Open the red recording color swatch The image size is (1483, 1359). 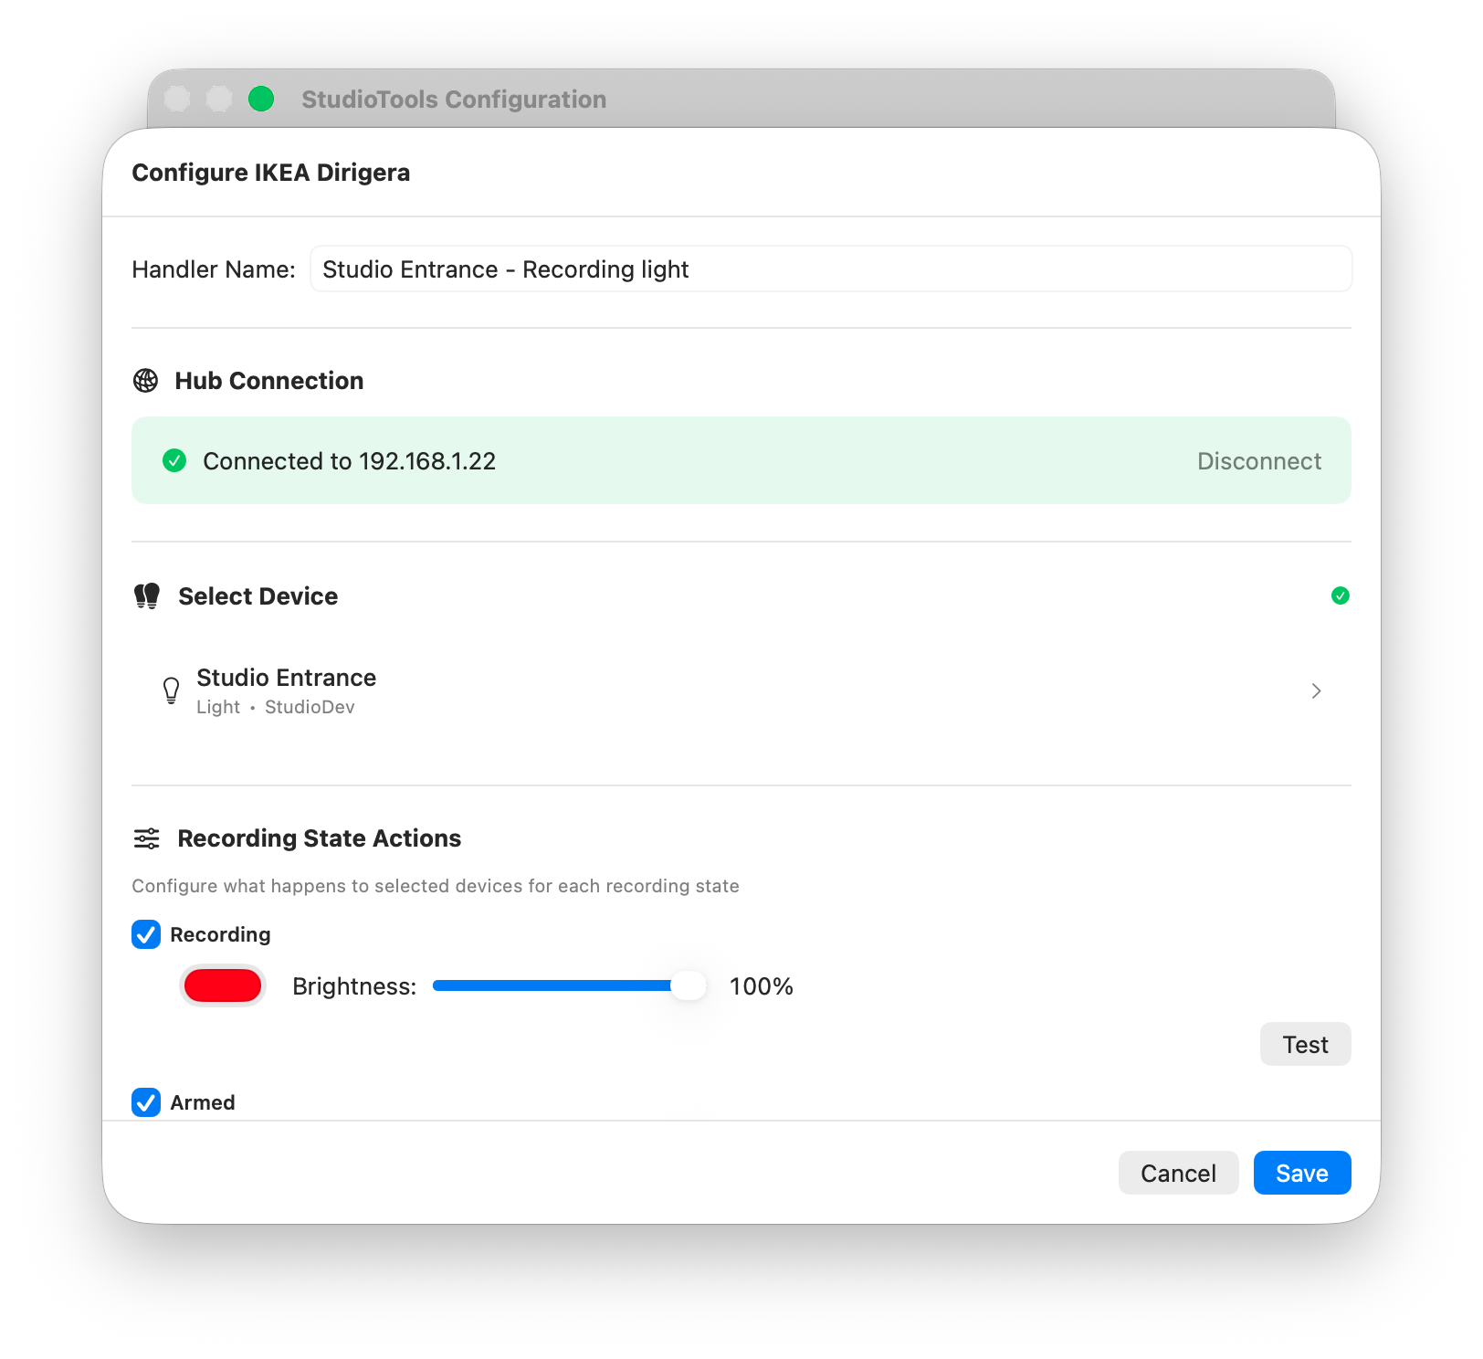pyautogui.click(x=222, y=985)
